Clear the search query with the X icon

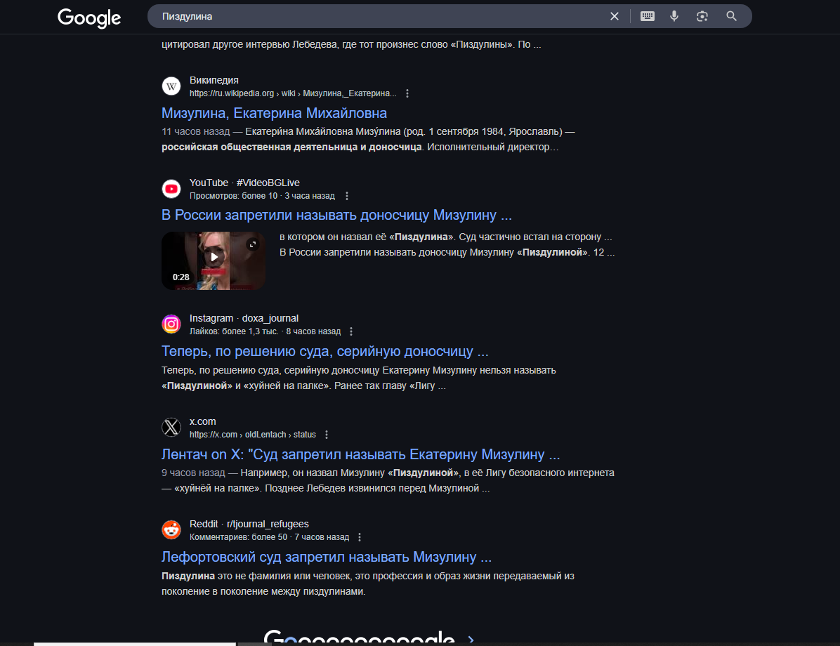coord(615,17)
